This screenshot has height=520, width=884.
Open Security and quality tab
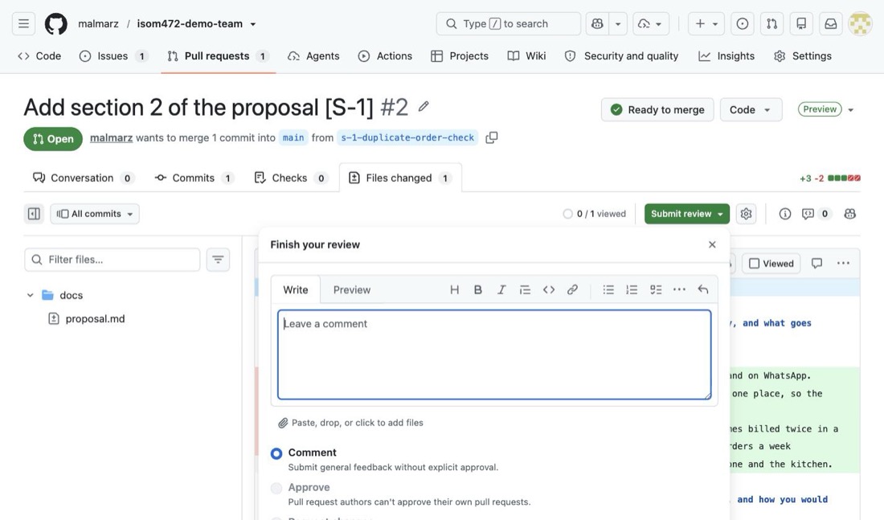click(621, 55)
